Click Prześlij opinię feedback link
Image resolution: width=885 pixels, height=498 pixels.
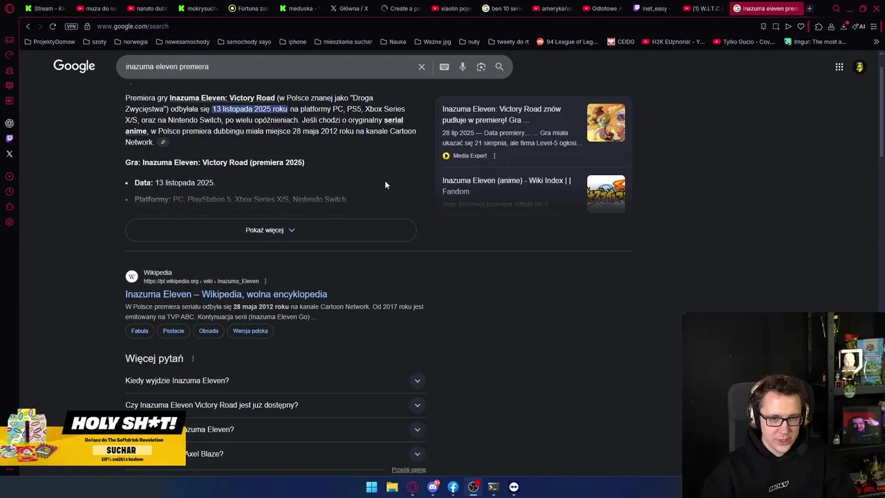point(409,470)
